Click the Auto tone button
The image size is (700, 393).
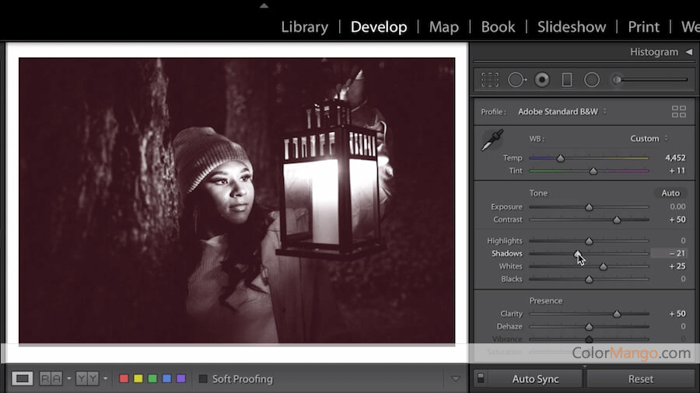click(670, 193)
